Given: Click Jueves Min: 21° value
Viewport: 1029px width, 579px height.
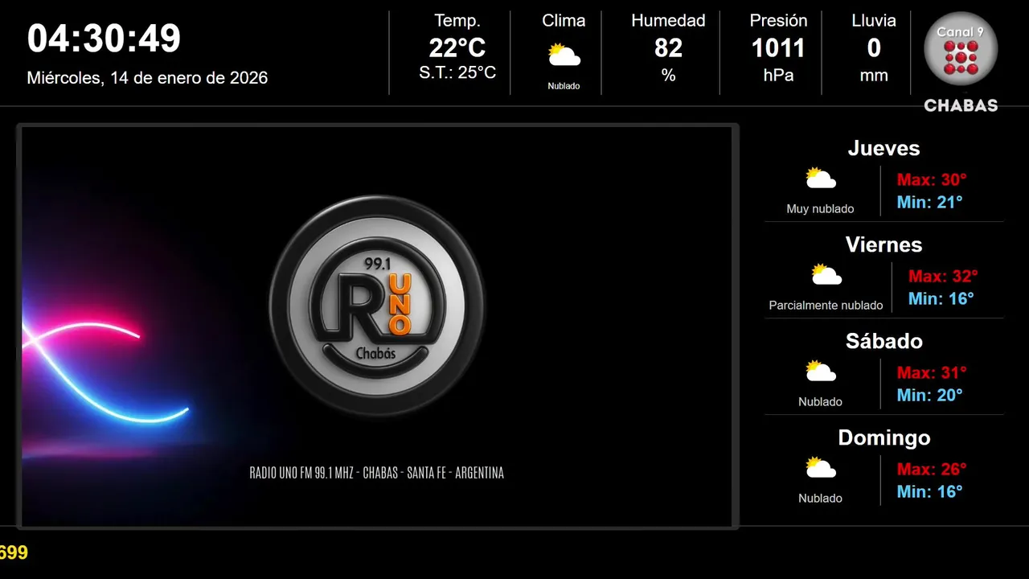Looking at the screenshot, I should pyautogui.click(x=929, y=202).
